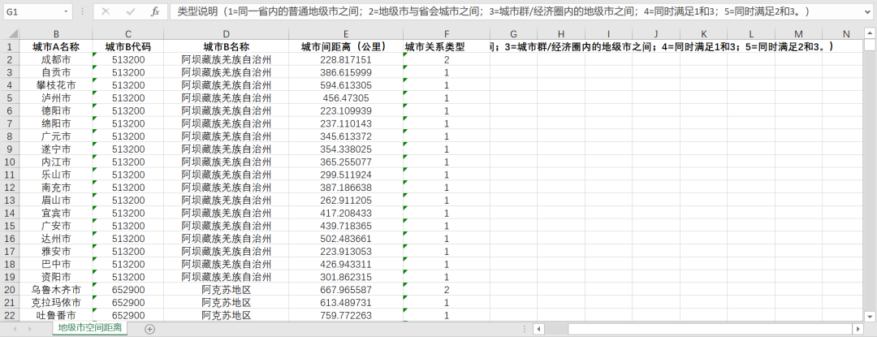Image resolution: width=877 pixels, height=337 pixels.
Task: Select cell containing 吐鲁番市
Action: 57,315
